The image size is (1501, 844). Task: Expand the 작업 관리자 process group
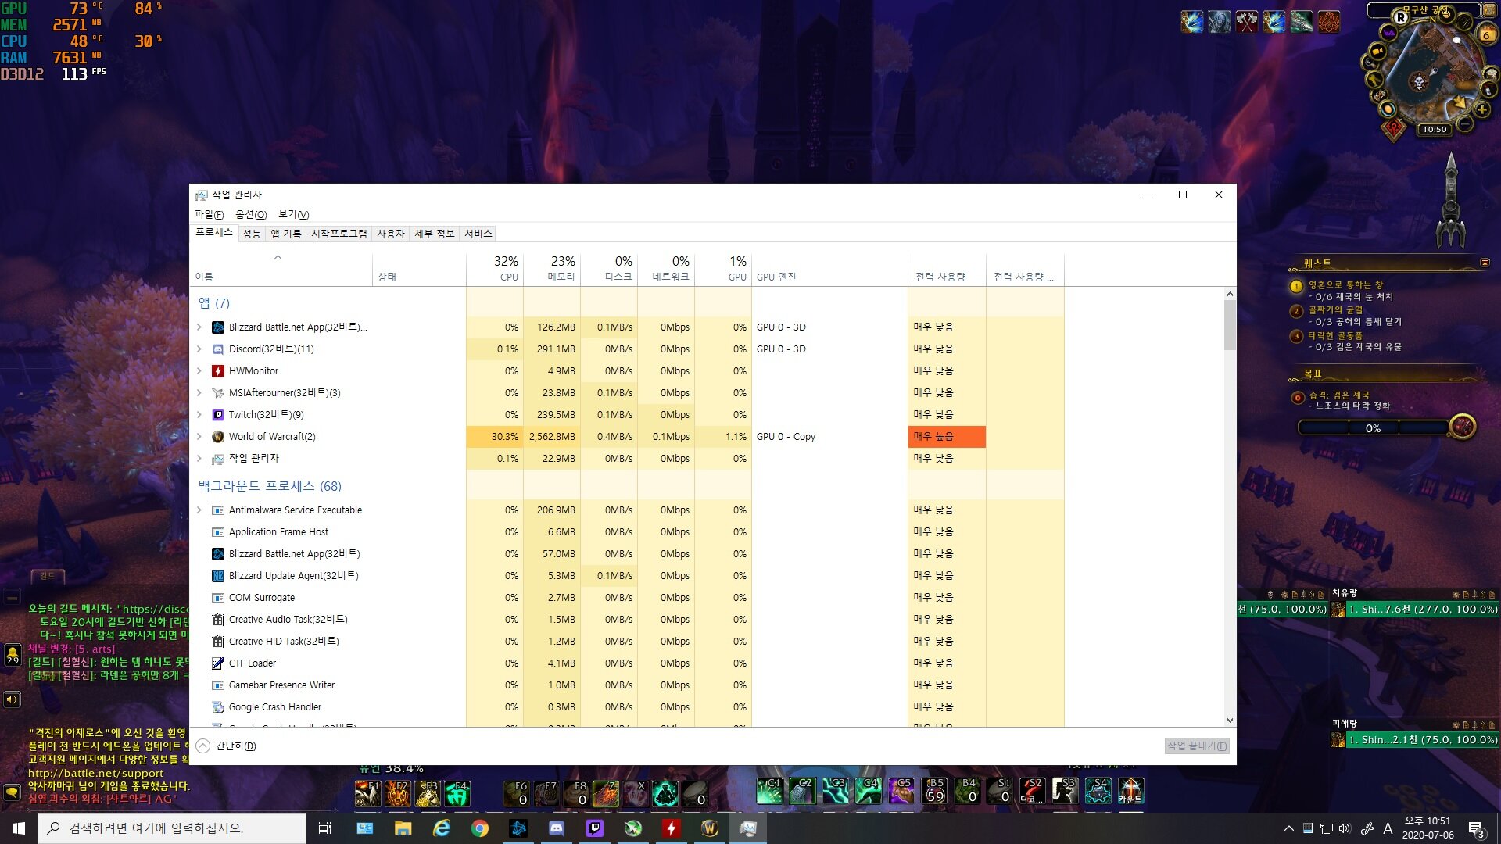tap(199, 459)
